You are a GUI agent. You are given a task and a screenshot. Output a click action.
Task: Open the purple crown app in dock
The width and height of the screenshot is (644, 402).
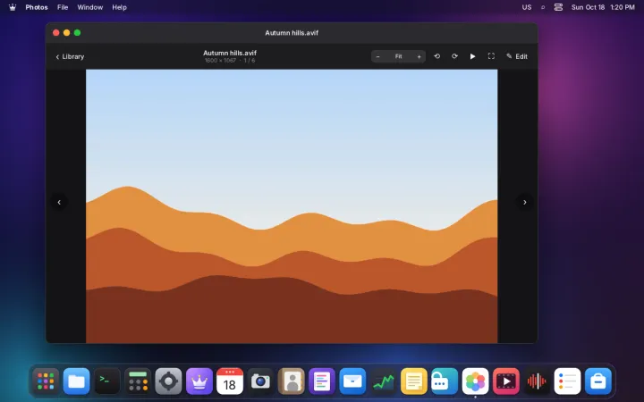click(x=199, y=381)
